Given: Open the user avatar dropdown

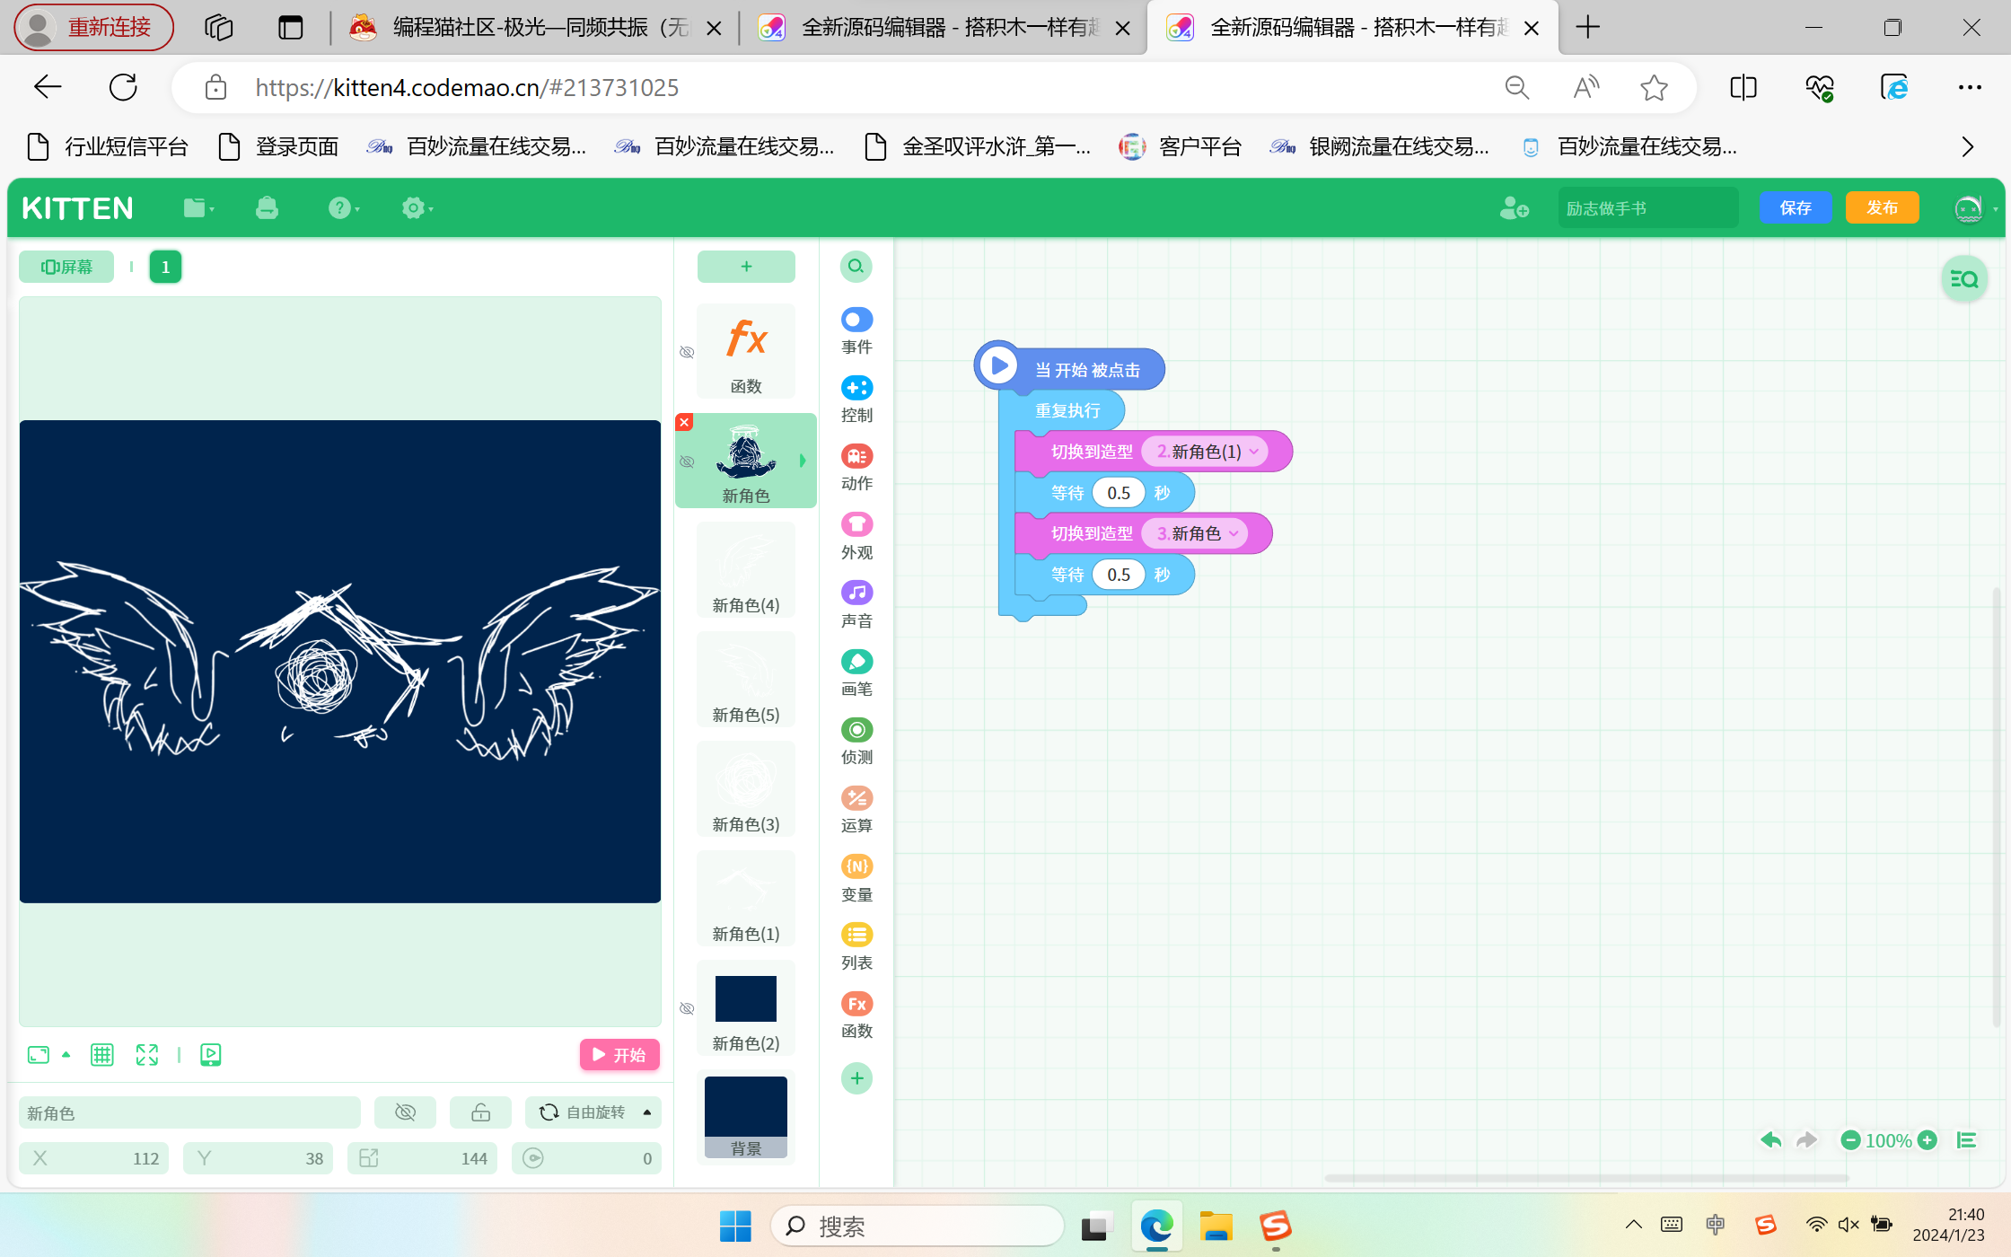Looking at the screenshot, I should [1975, 209].
